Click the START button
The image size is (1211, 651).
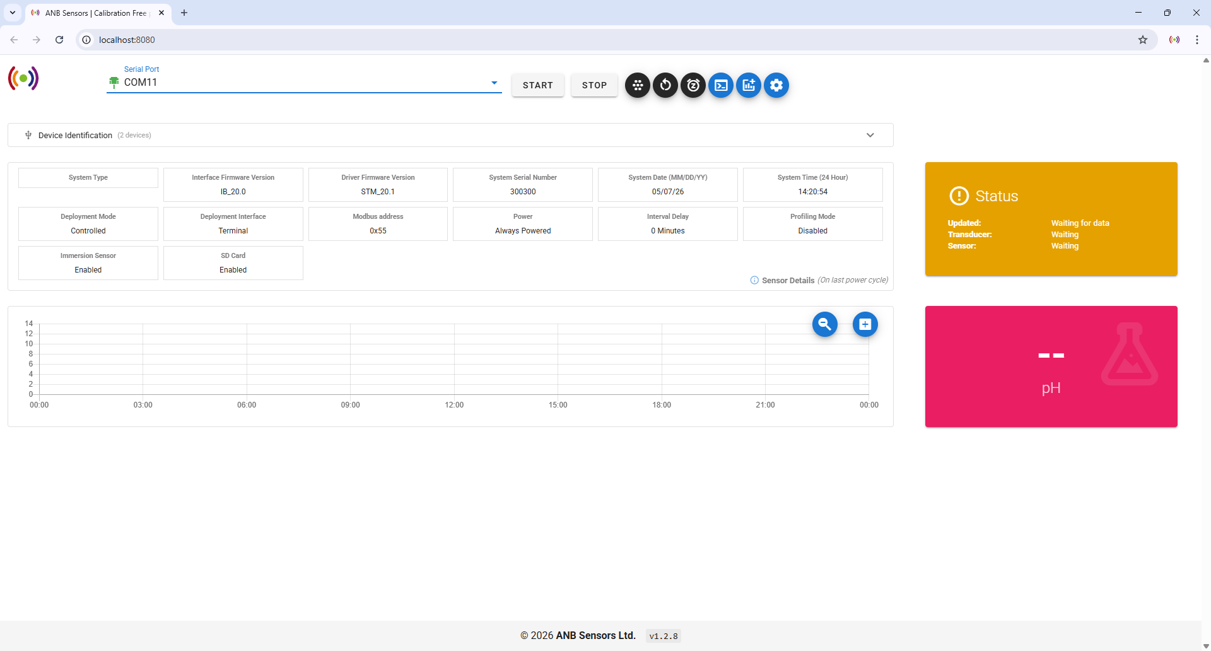[538, 85]
